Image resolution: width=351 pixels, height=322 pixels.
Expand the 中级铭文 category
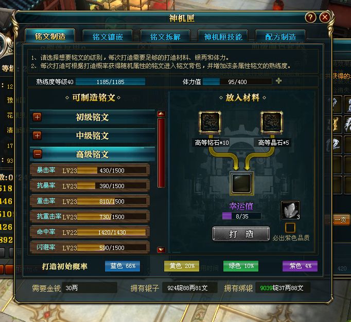[37, 136]
